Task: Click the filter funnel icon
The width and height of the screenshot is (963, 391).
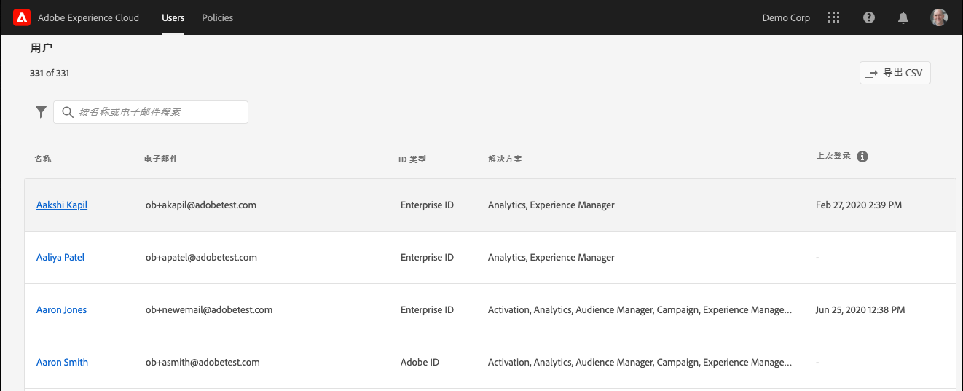Action: (42, 112)
